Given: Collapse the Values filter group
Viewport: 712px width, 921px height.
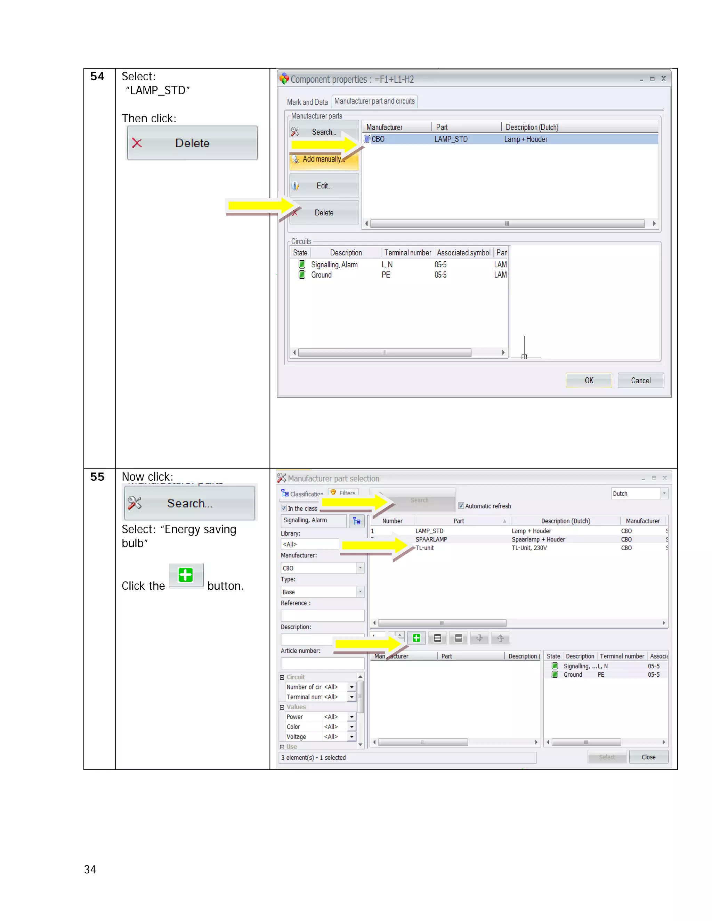Looking at the screenshot, I should [282, 707].
